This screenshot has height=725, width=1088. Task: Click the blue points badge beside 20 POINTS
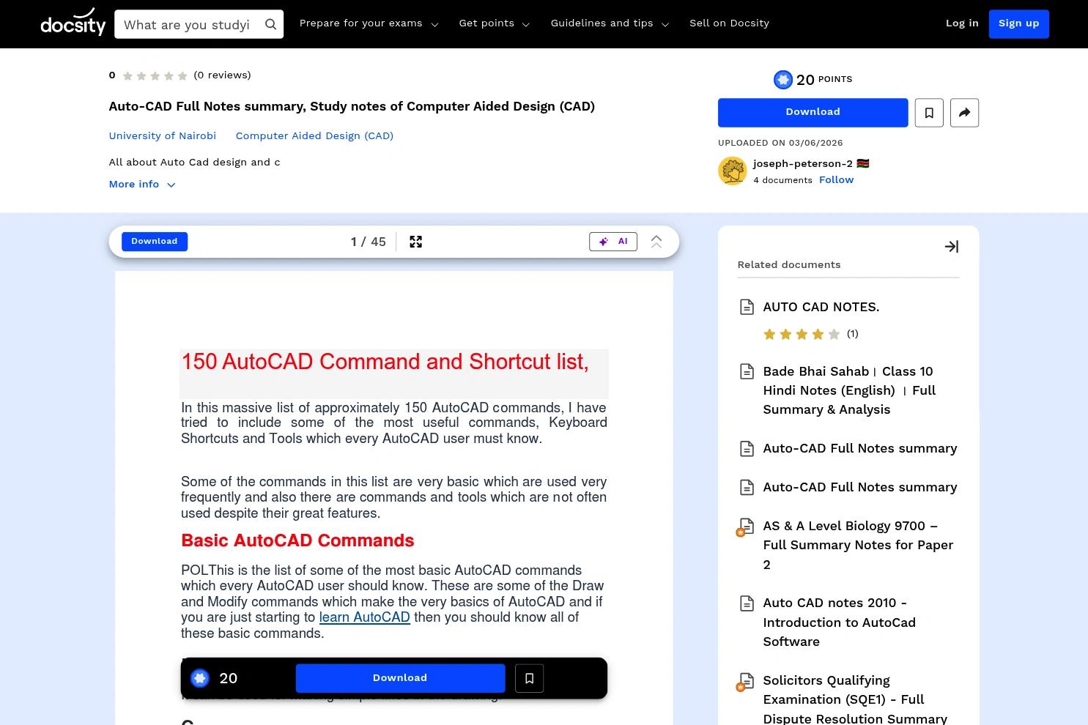pos(783,80)
